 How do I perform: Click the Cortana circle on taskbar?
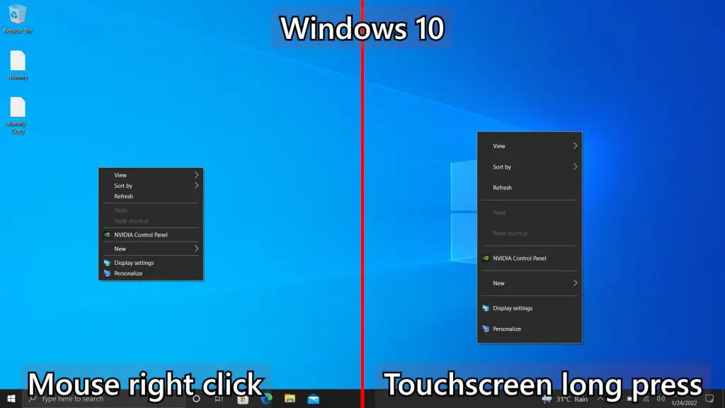(196, 399)
